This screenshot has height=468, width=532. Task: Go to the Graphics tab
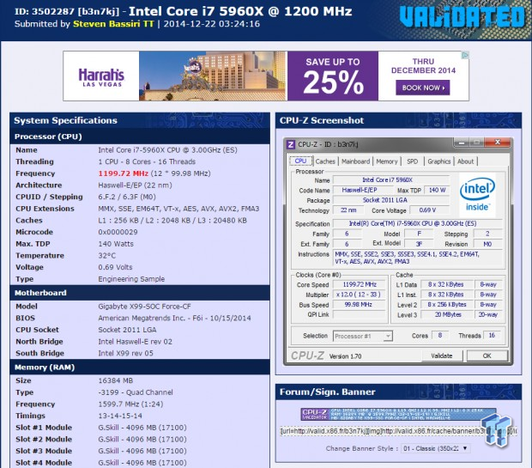coord(439,161)
